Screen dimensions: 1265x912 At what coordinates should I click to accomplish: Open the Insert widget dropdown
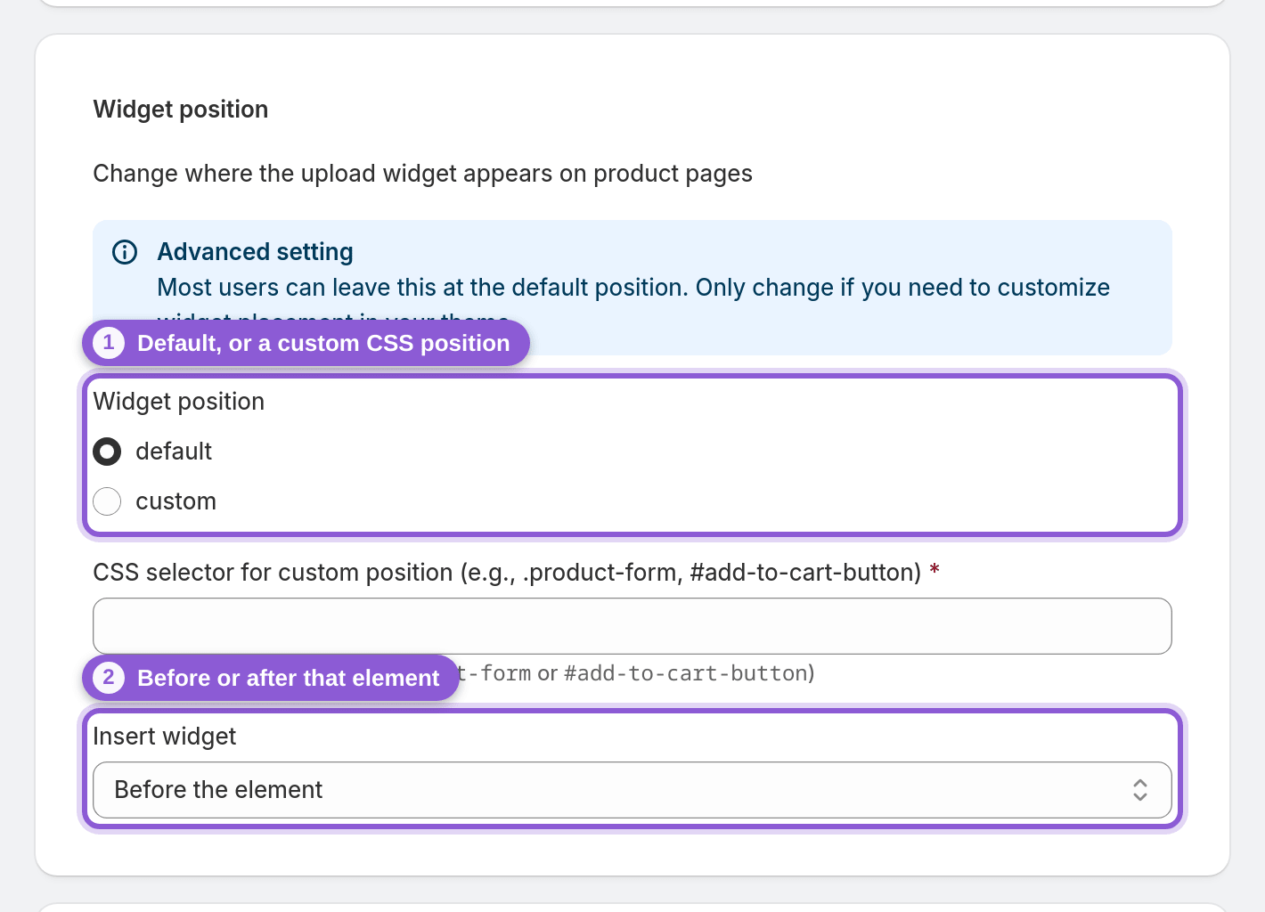click(x=632, y=790)
